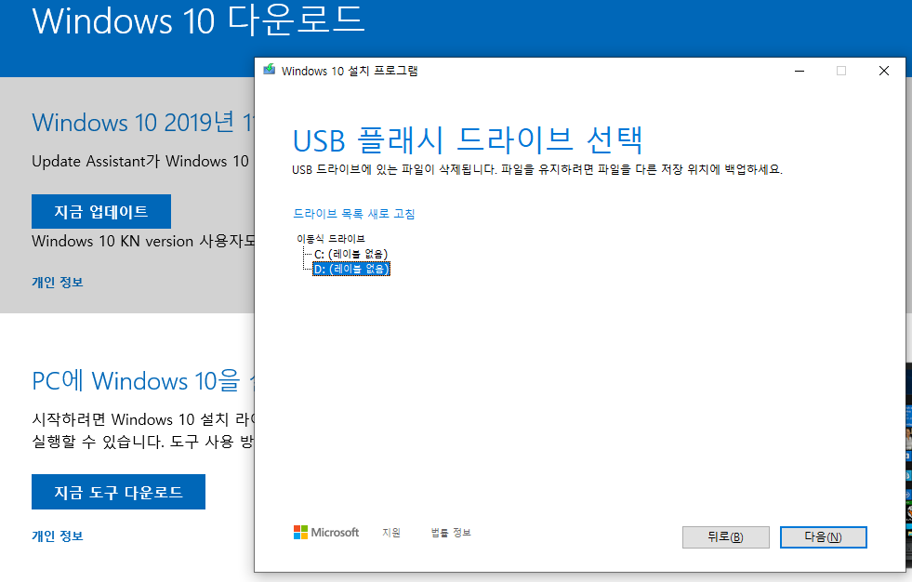Close the Windows 10 setup dialog
This screenshot has height=582, width=912.
tap(884, 71)
